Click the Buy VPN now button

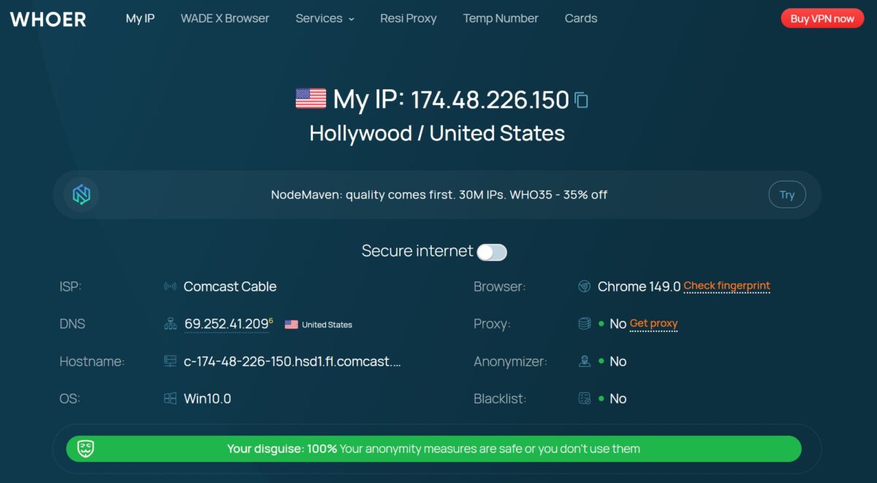pos(822,19)
